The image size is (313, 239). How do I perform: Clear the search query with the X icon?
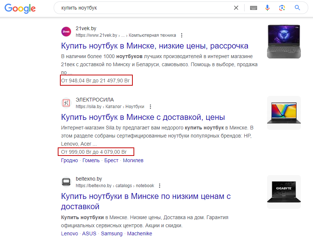click(236, 8)
